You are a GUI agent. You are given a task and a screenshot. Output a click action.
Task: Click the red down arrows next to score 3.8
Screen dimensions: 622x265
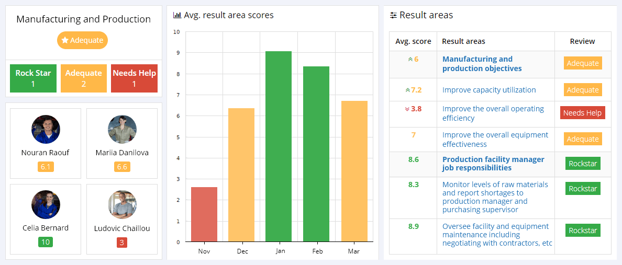tap(407, 109)
